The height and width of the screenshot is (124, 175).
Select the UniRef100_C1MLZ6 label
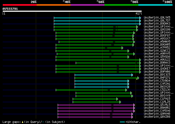tap(157, 102)
